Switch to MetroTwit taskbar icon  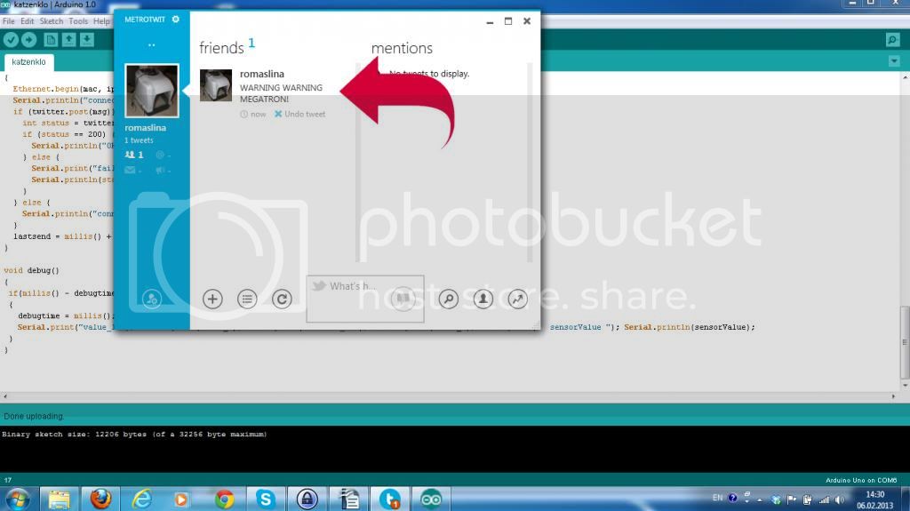[389, 499]
